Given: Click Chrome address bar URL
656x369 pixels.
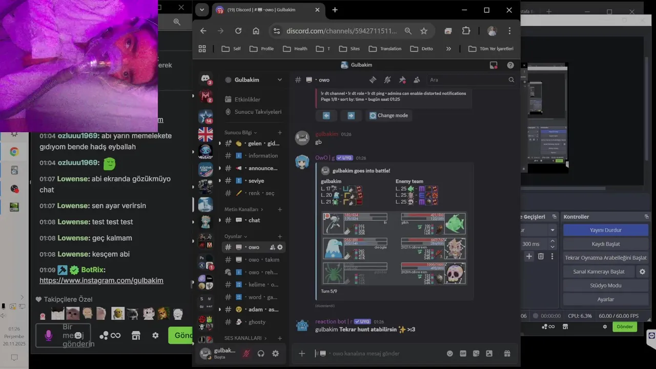Looking at the screenshot, I should tap(341, 31).
